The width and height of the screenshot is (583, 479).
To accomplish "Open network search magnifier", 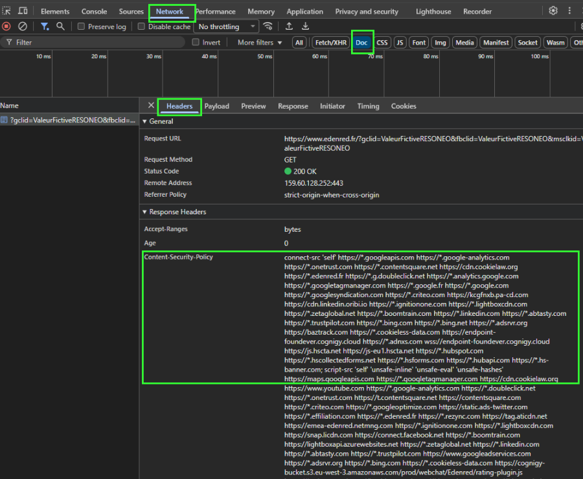I will pos(60,27).
